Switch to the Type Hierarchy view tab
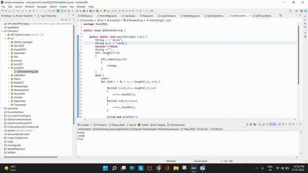This screenshot has height=173, width=308. click(x=47, y=16)
